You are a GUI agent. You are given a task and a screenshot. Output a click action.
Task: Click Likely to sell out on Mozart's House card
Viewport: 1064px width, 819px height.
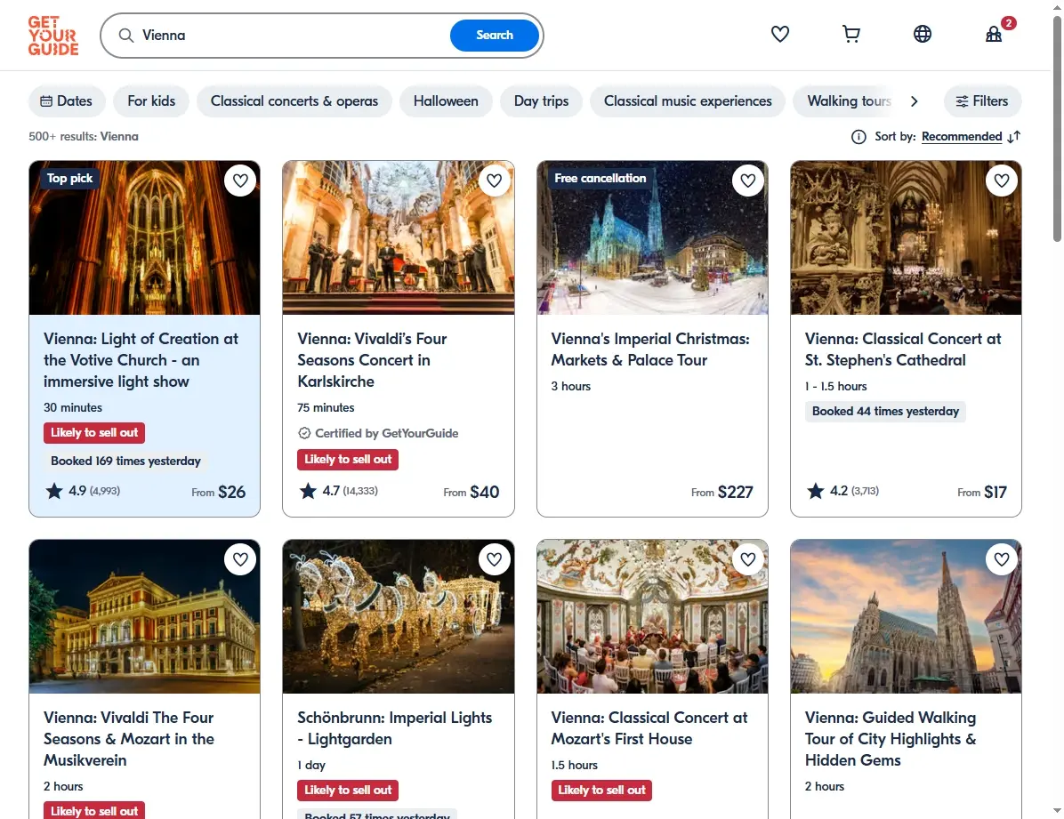coord(601,791)
